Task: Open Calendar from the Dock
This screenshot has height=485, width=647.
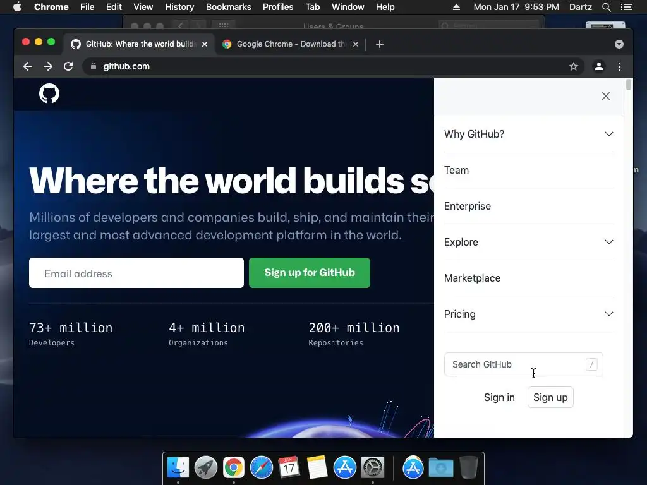Action: click(289, 468)
